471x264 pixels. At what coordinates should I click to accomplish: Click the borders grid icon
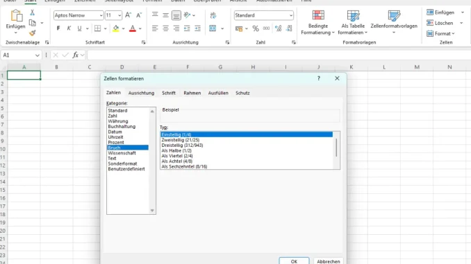(98, 28)
